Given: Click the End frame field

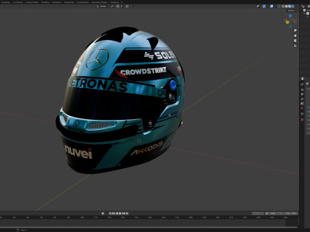Looking at the screenshot, I should (x=290, y=213).
